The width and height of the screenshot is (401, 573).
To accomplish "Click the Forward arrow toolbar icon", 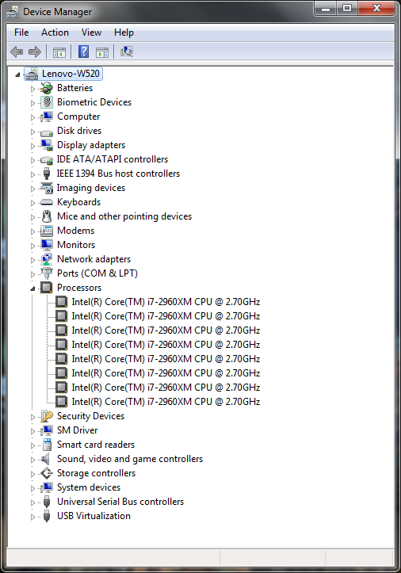I will coord(35,52).
